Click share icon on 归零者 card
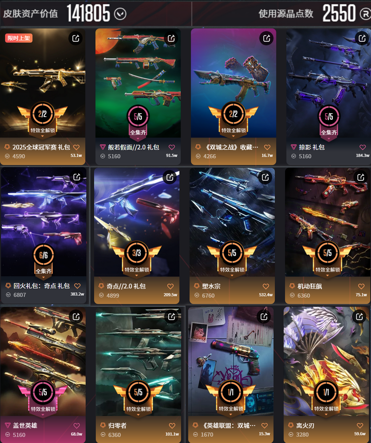The image size is (371, 443). tap(171, 316)
